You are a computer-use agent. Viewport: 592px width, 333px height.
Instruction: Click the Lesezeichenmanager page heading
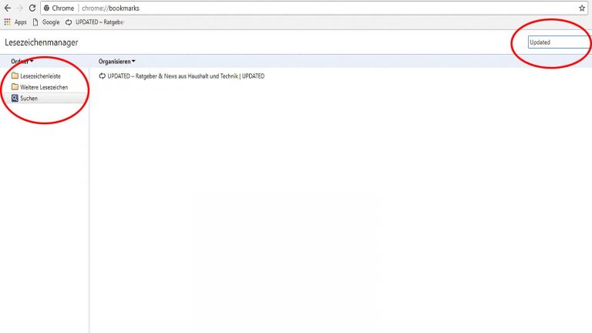(41, 42)
